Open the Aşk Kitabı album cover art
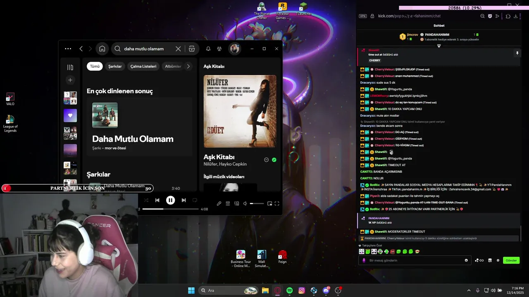Image resolution: width=529 pixels, height=297 pixels. 240,111
